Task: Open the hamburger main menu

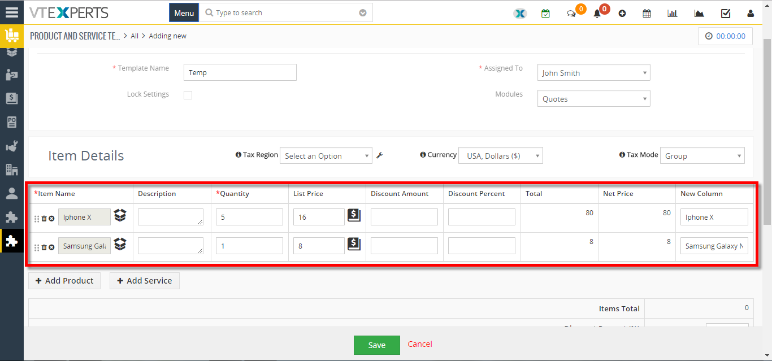Action: [x=11, y=12]
